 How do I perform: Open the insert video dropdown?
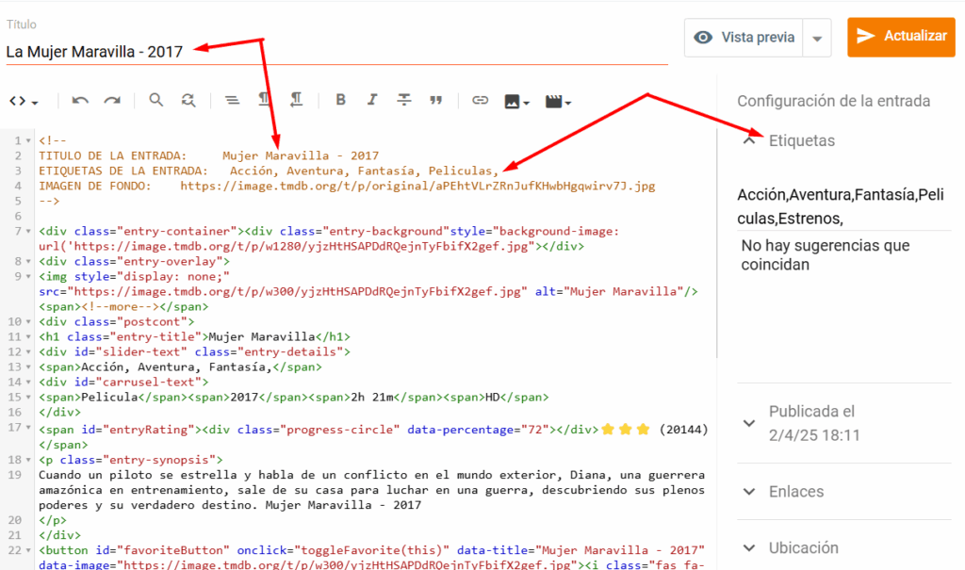click(x=558, y=102)
